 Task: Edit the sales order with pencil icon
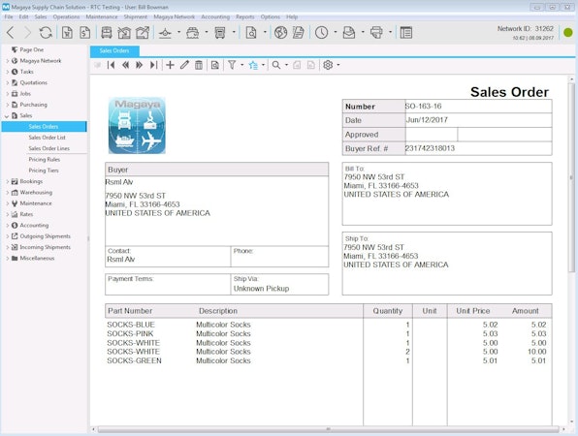(x=184, y=65)
